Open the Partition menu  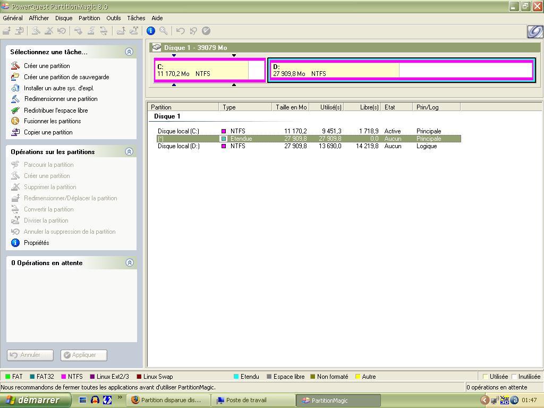[89, 18]
